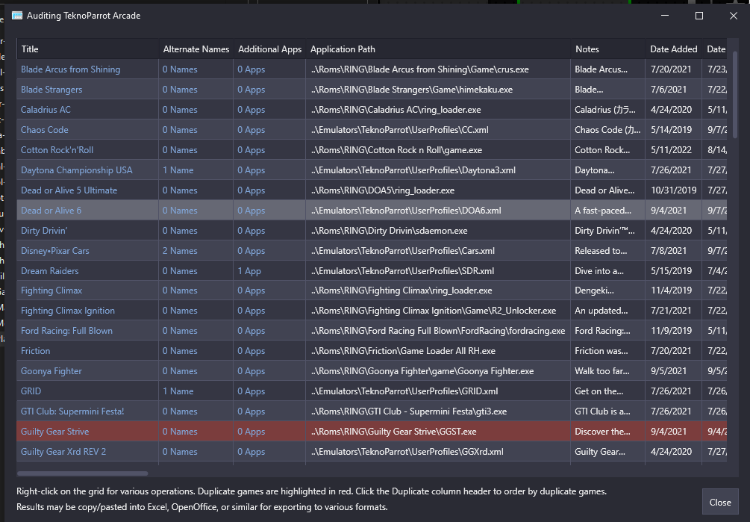Sort by Date Added column header
The width and height of the screenshot is (750, 522).
point(673,49)
